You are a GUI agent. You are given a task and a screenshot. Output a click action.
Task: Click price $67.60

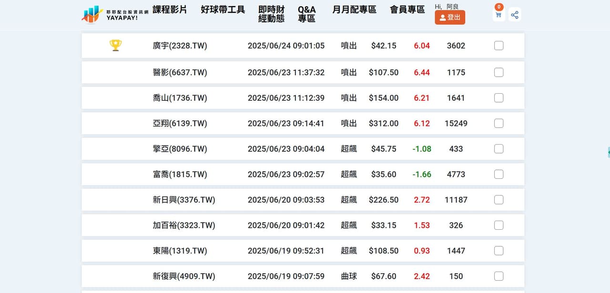384,276
